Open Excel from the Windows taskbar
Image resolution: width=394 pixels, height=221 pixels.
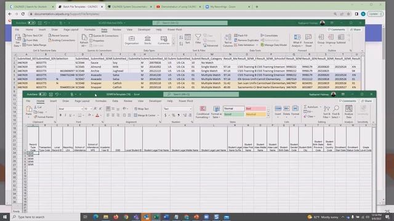coord(156,217)
